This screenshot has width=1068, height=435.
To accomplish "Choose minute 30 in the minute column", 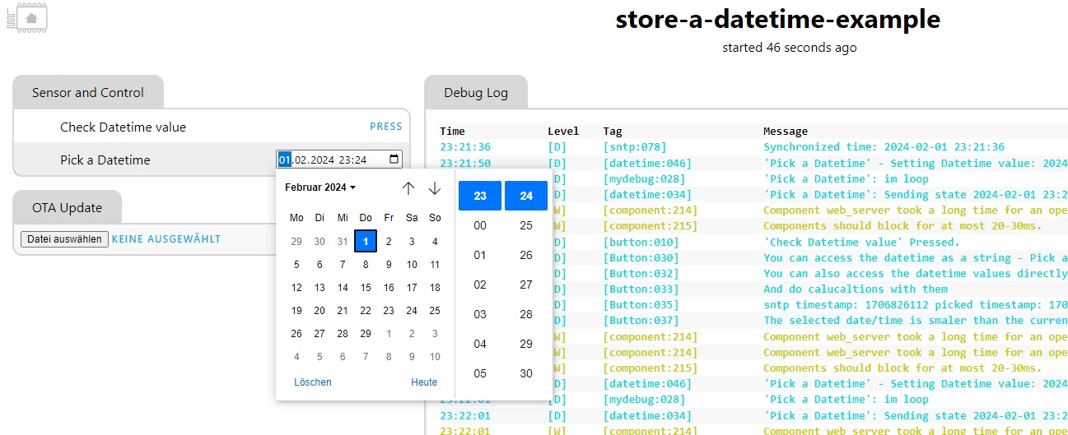I will click(x=526, y=373).
